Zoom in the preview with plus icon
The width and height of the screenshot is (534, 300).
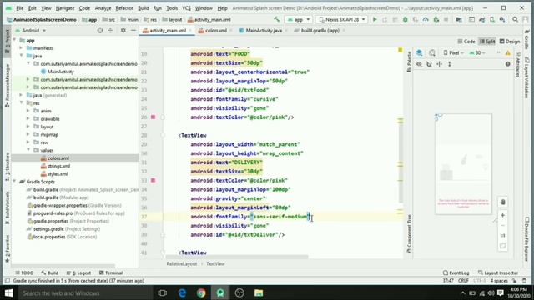[x=502, y=215]
